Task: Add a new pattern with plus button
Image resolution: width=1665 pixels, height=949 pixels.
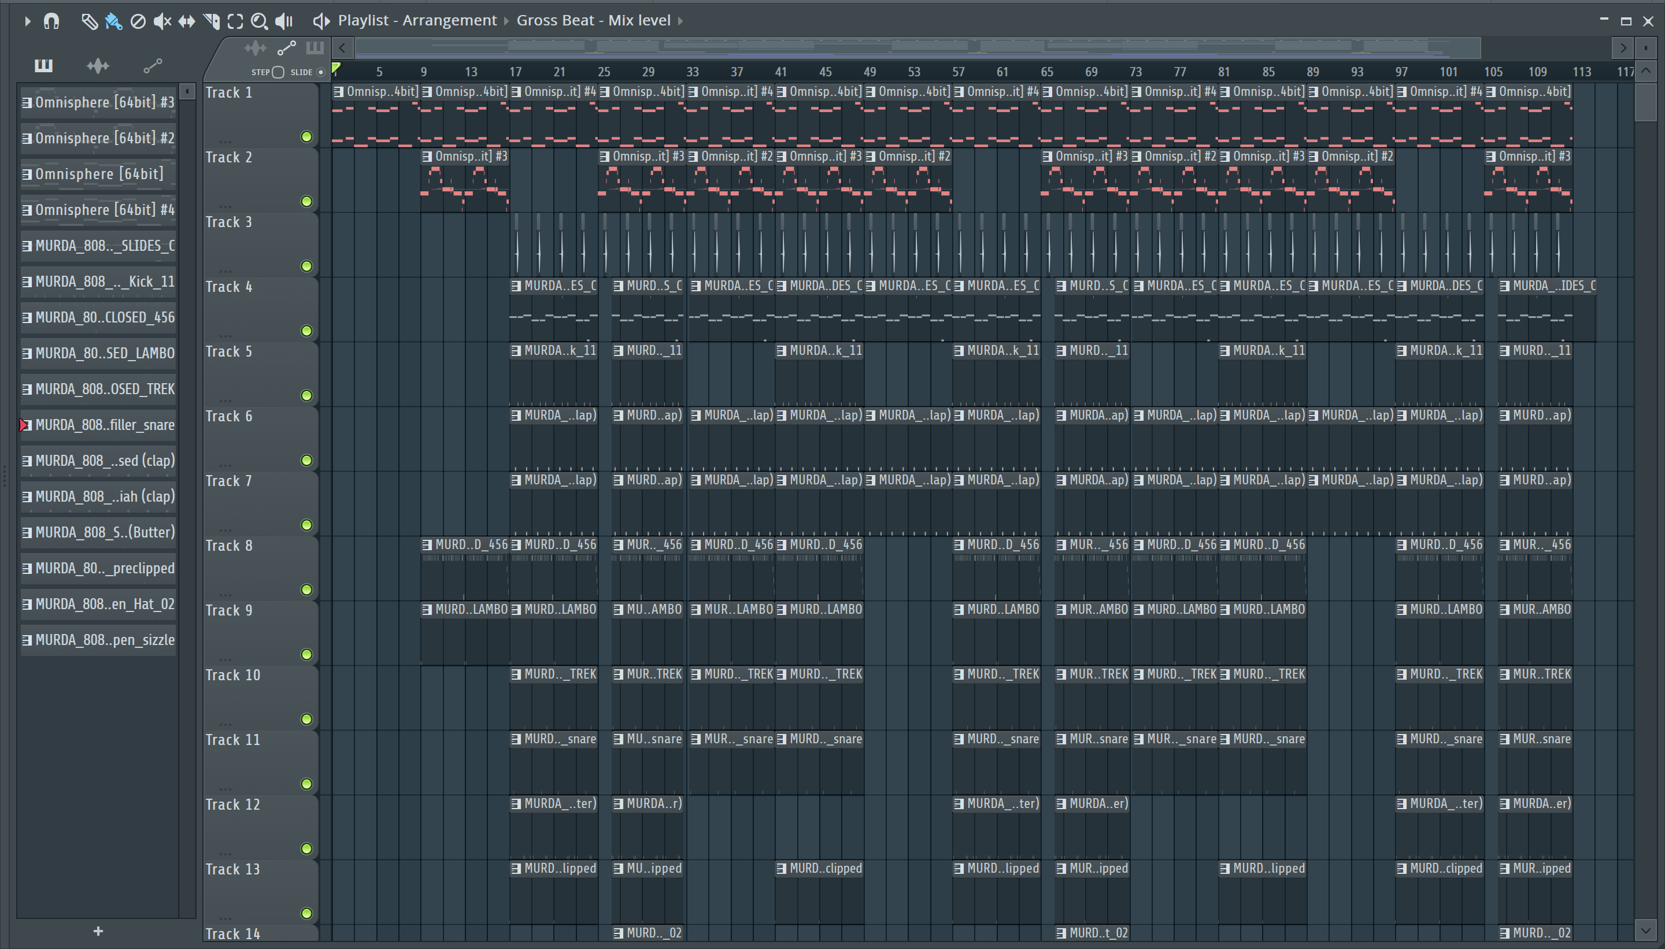Action: pos(98,931)
